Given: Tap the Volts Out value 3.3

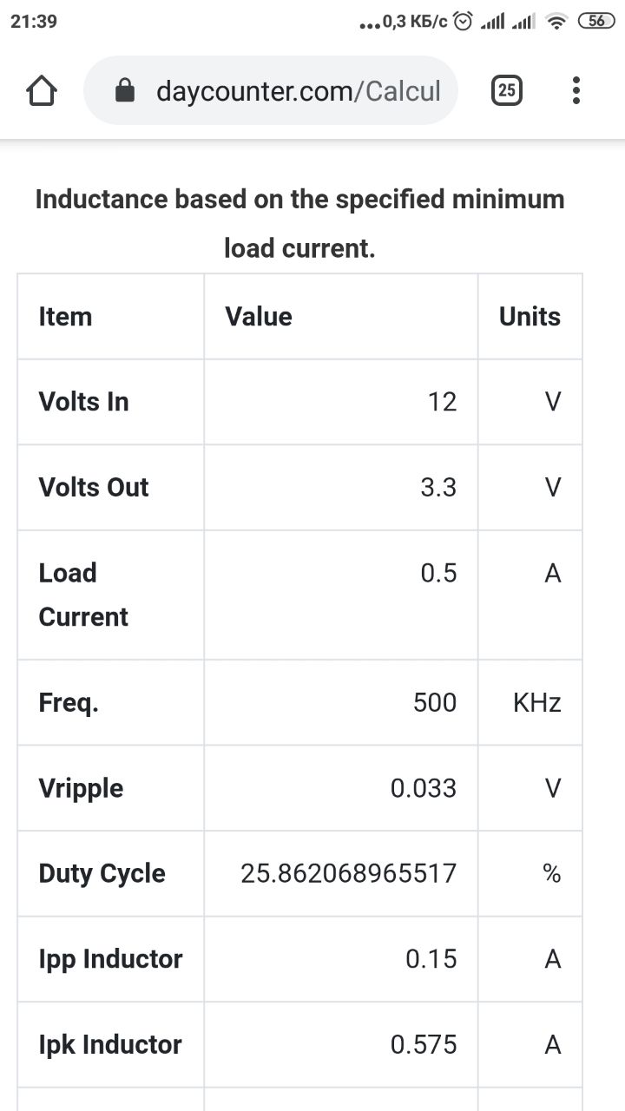Looking at the screenshot, I should [437, 488].
